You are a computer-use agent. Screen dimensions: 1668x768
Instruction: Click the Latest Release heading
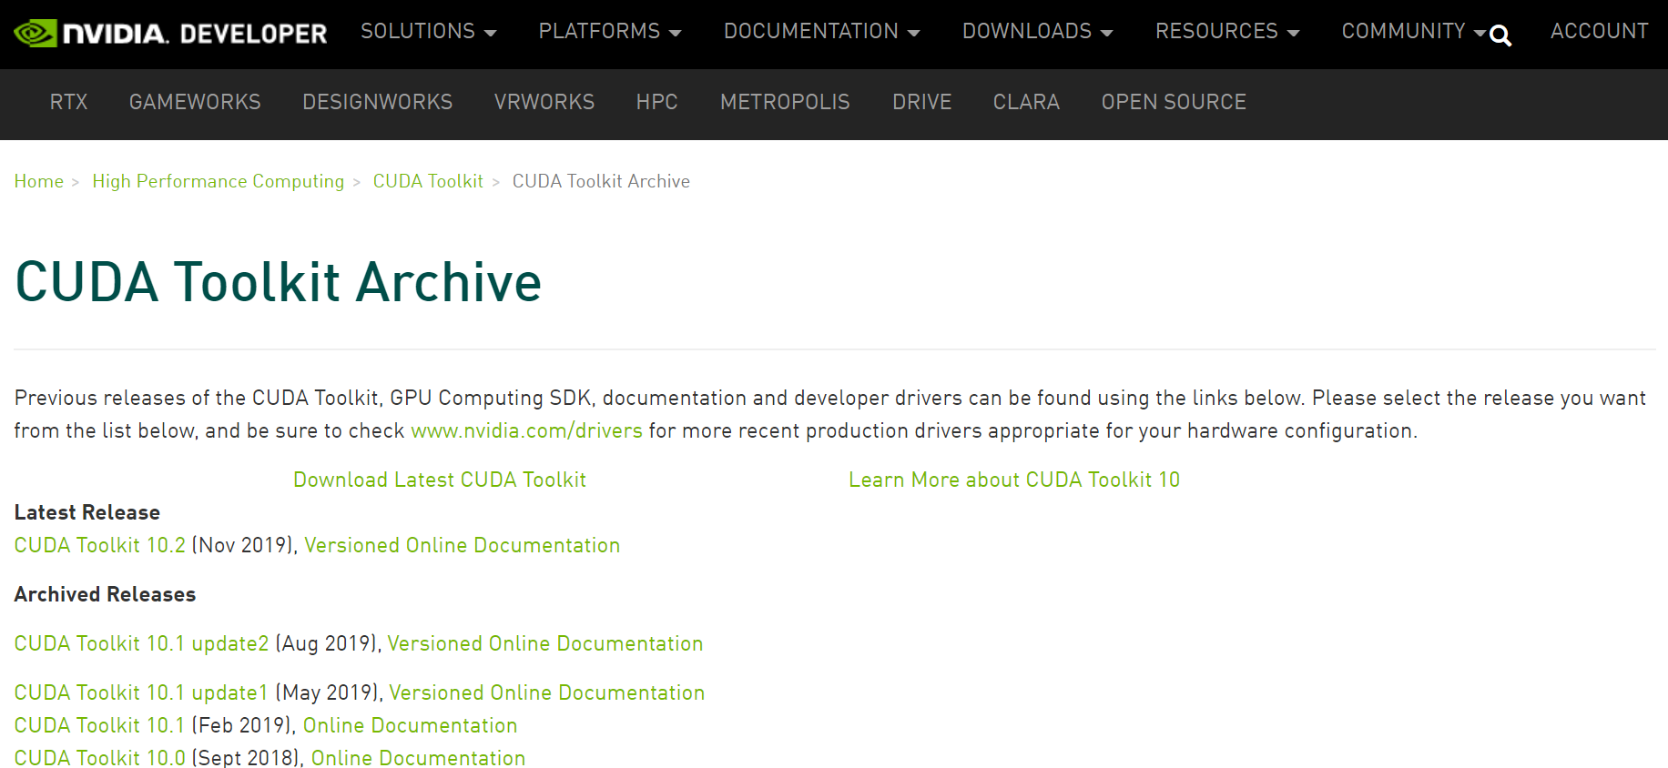click(87, 512)
